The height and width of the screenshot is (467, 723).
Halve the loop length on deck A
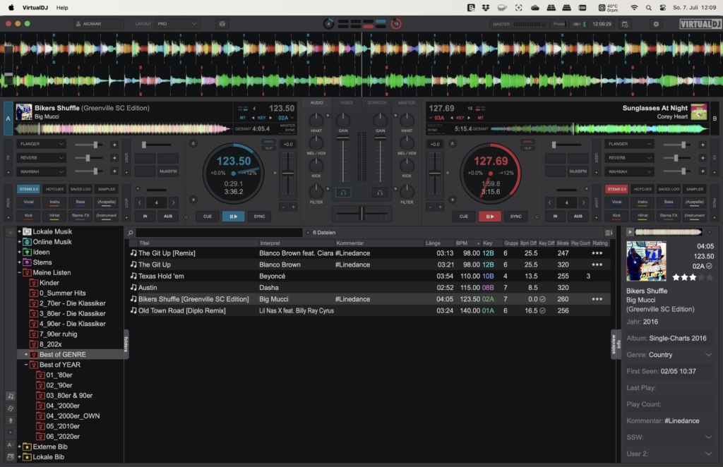[140, 202]
